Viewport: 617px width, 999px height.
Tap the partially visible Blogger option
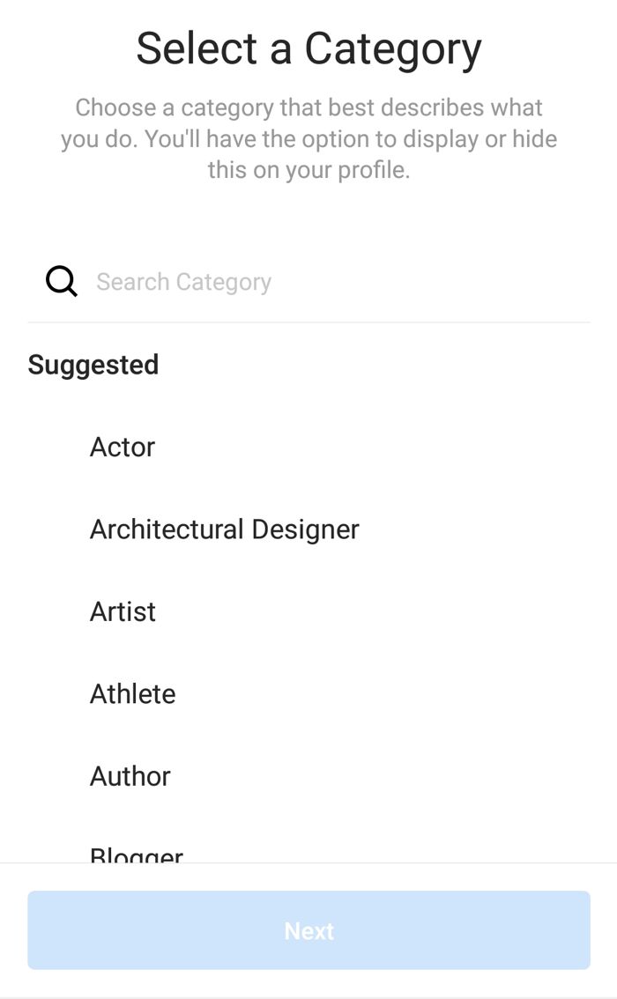coord(137,854)
